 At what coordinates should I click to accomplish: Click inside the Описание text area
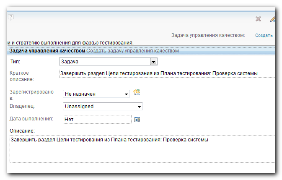point(142,149)
